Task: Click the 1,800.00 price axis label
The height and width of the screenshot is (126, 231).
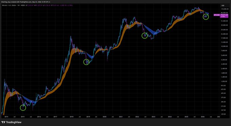Action: 224,73
